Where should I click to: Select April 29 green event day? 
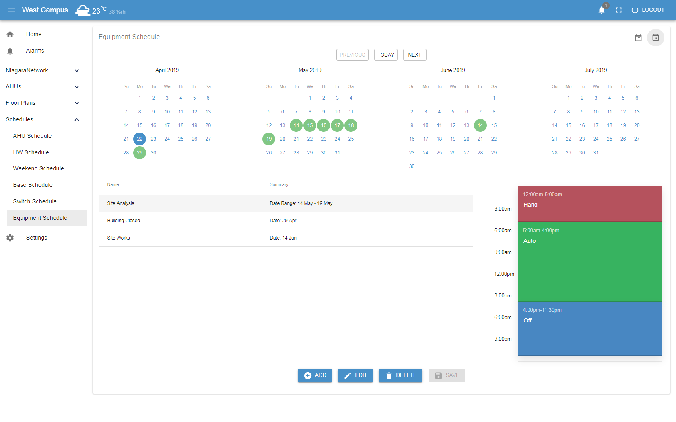click(x=140, y=153)
